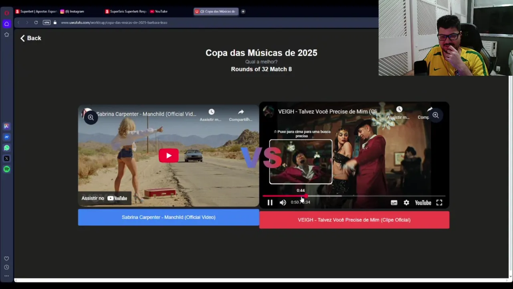
Task: Open a new browser tab
Action: [x=243, y=11]
